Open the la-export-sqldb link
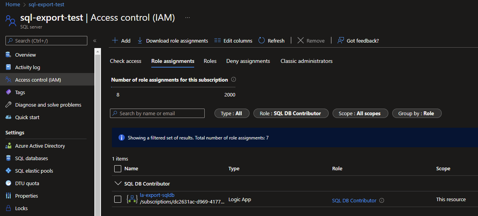The image size is (478, 216). point(157,195)
